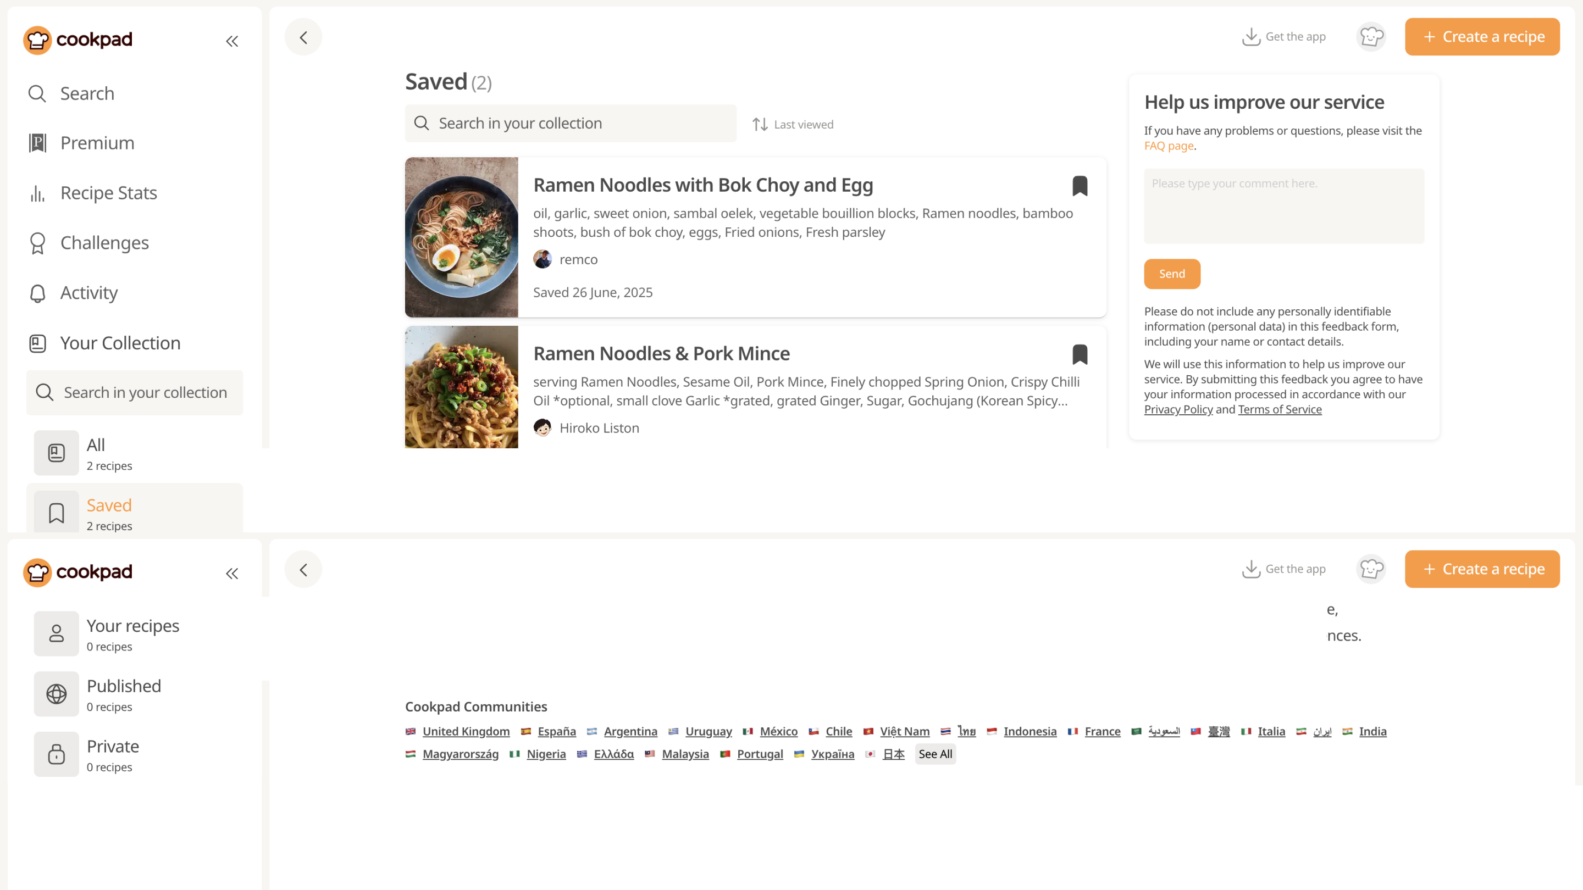
Task: Open the user profile avatar menu
Action: coord(1371,37)
